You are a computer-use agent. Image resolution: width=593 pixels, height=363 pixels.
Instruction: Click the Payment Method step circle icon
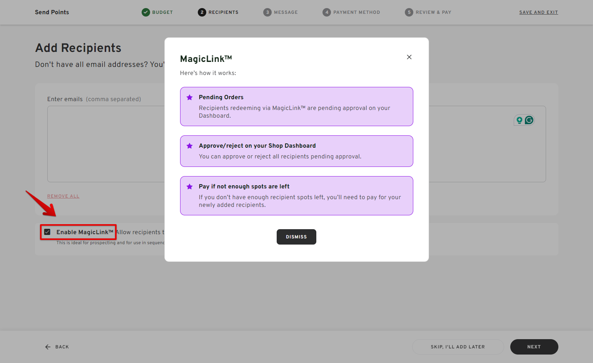pos(327,12)
